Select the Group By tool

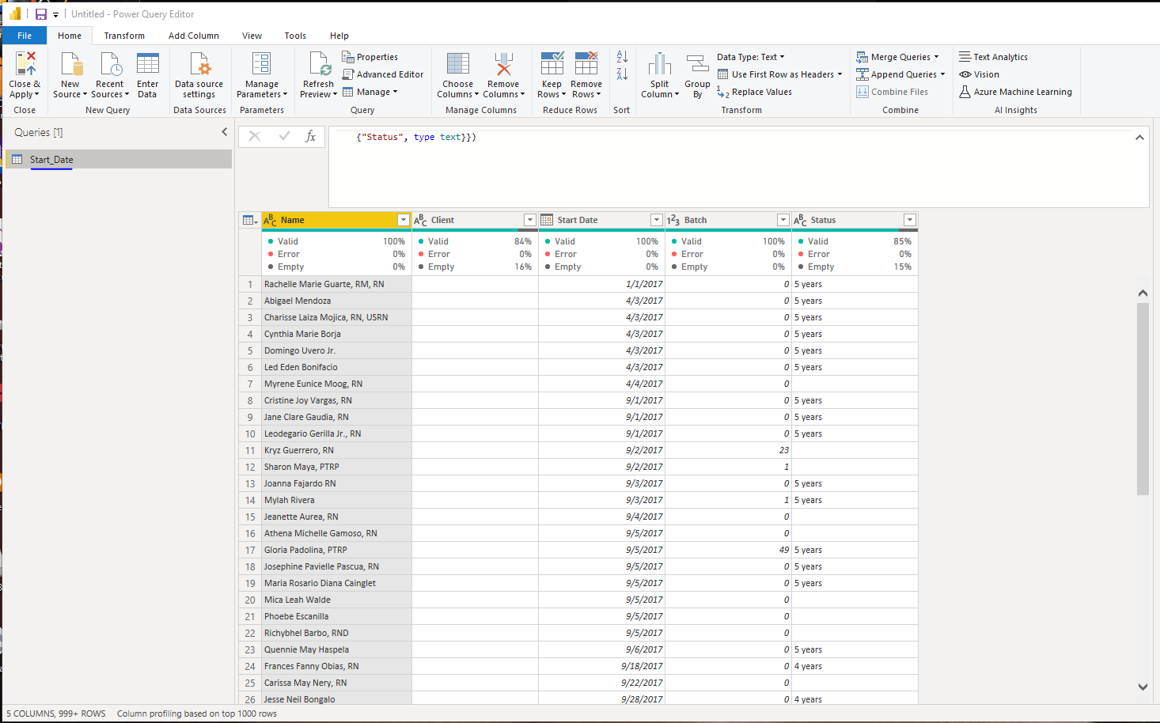pyautogui.click(x=697, y=76)
